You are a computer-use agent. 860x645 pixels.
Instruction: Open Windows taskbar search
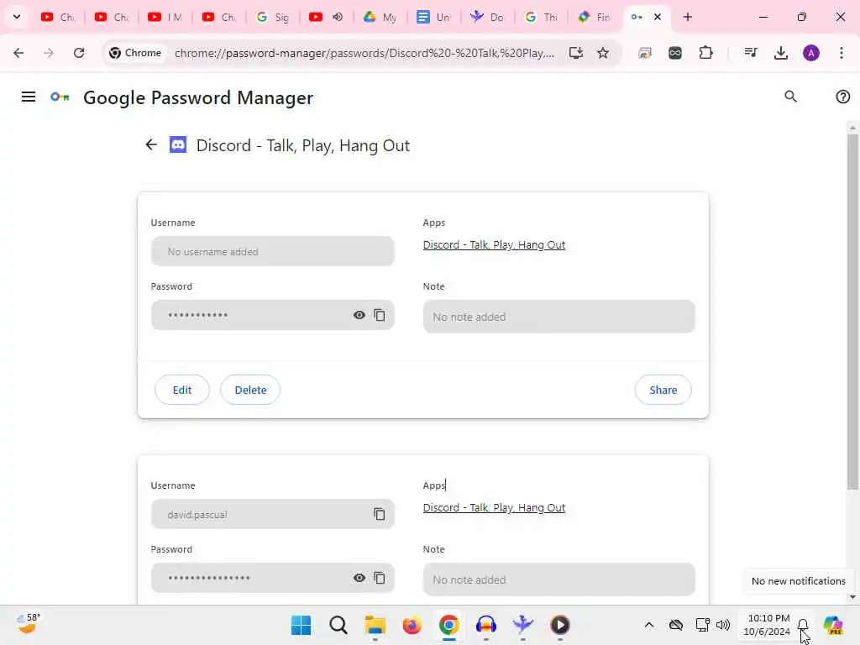point(338,625)
